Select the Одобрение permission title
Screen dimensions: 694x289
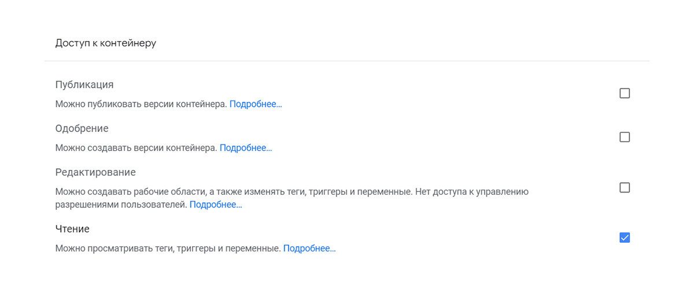coord(82,128)
